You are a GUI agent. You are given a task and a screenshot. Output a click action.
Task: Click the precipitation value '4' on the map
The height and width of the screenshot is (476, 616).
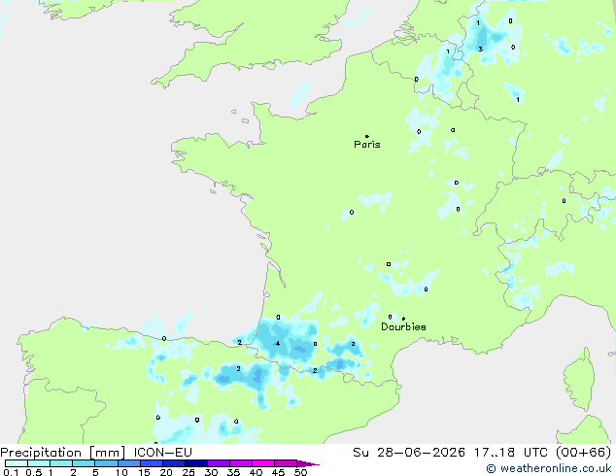(x=278, y=344)
